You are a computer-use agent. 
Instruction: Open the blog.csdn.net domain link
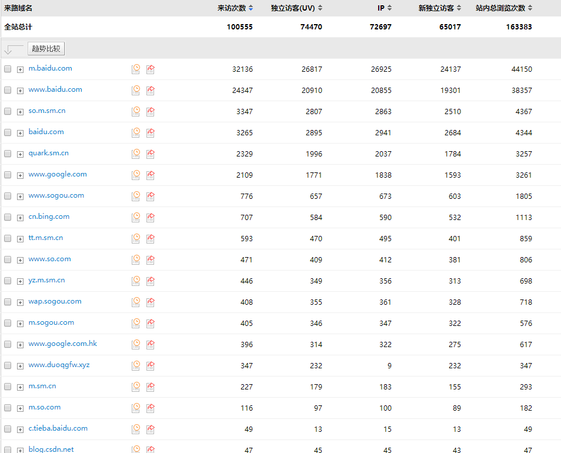[51, 449]
